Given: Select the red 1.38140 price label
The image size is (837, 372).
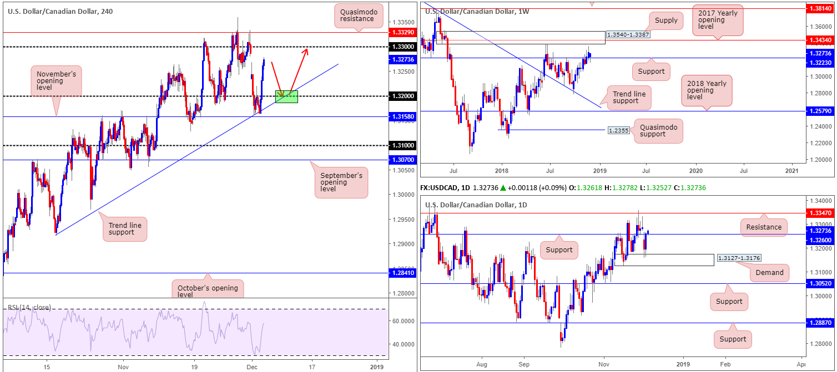Looking at the screenshot, I should [820, 9].
